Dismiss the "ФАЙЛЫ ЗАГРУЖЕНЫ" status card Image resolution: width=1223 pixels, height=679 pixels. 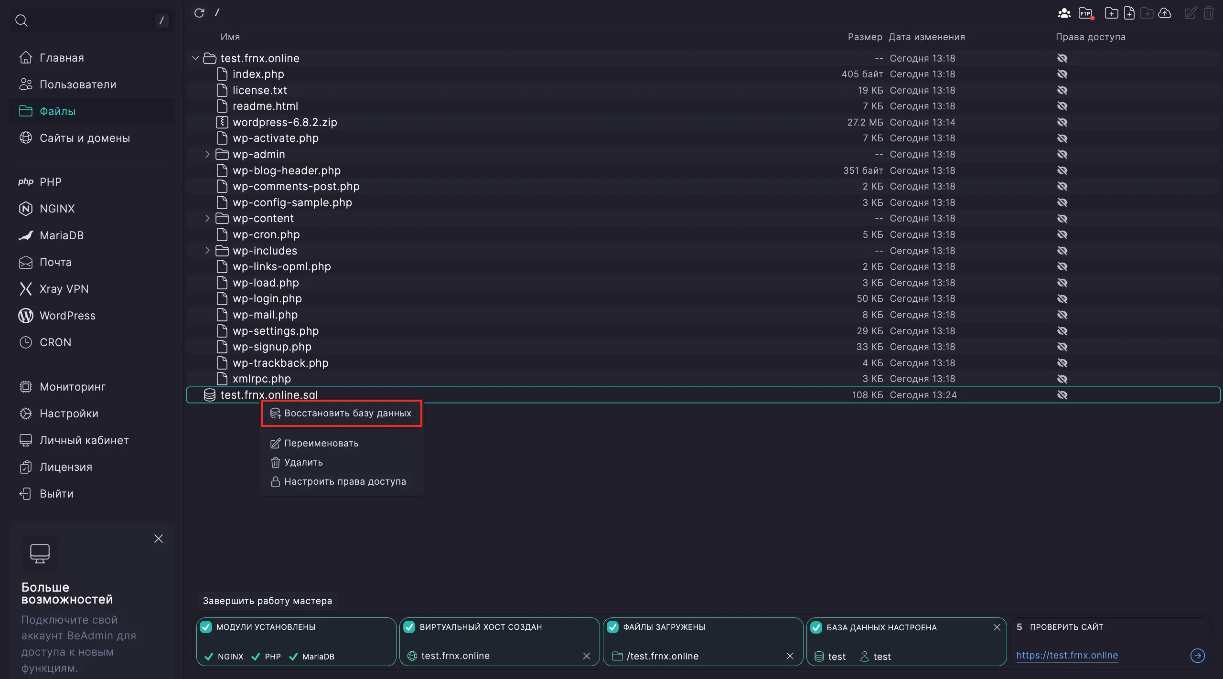(790, 656)
